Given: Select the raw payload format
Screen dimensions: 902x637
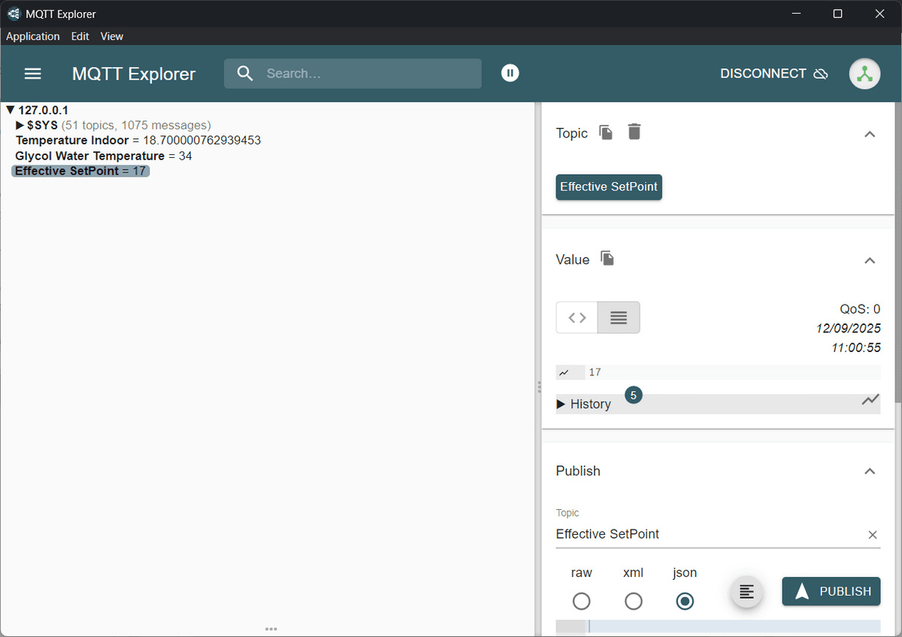Looking at the screenshot, I should pyautogui.click(x=581, y=601).
